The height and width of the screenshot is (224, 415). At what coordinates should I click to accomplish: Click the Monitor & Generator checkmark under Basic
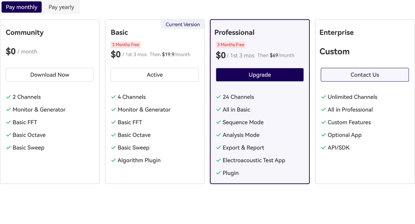pos(113,110)
